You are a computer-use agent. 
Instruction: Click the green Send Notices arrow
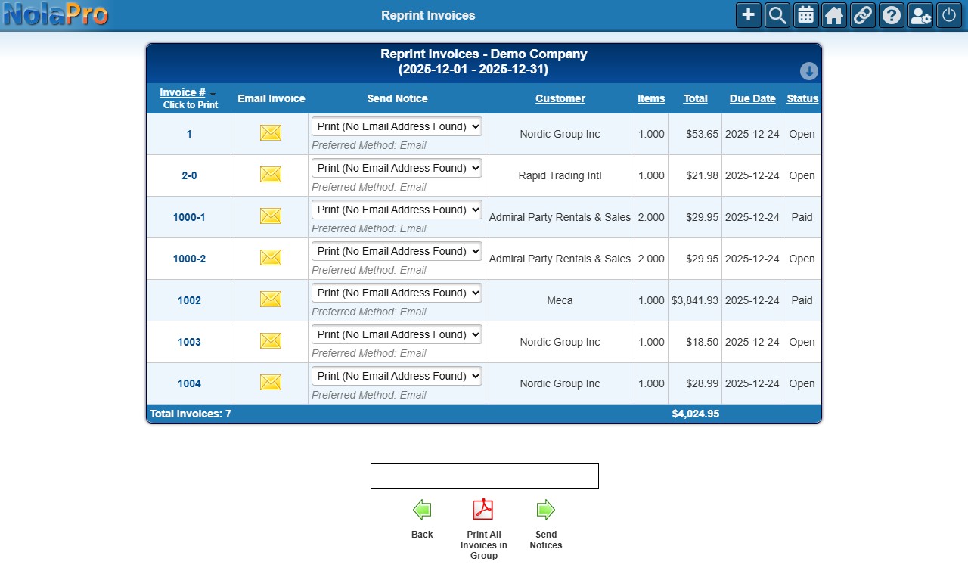coord(546,510)
